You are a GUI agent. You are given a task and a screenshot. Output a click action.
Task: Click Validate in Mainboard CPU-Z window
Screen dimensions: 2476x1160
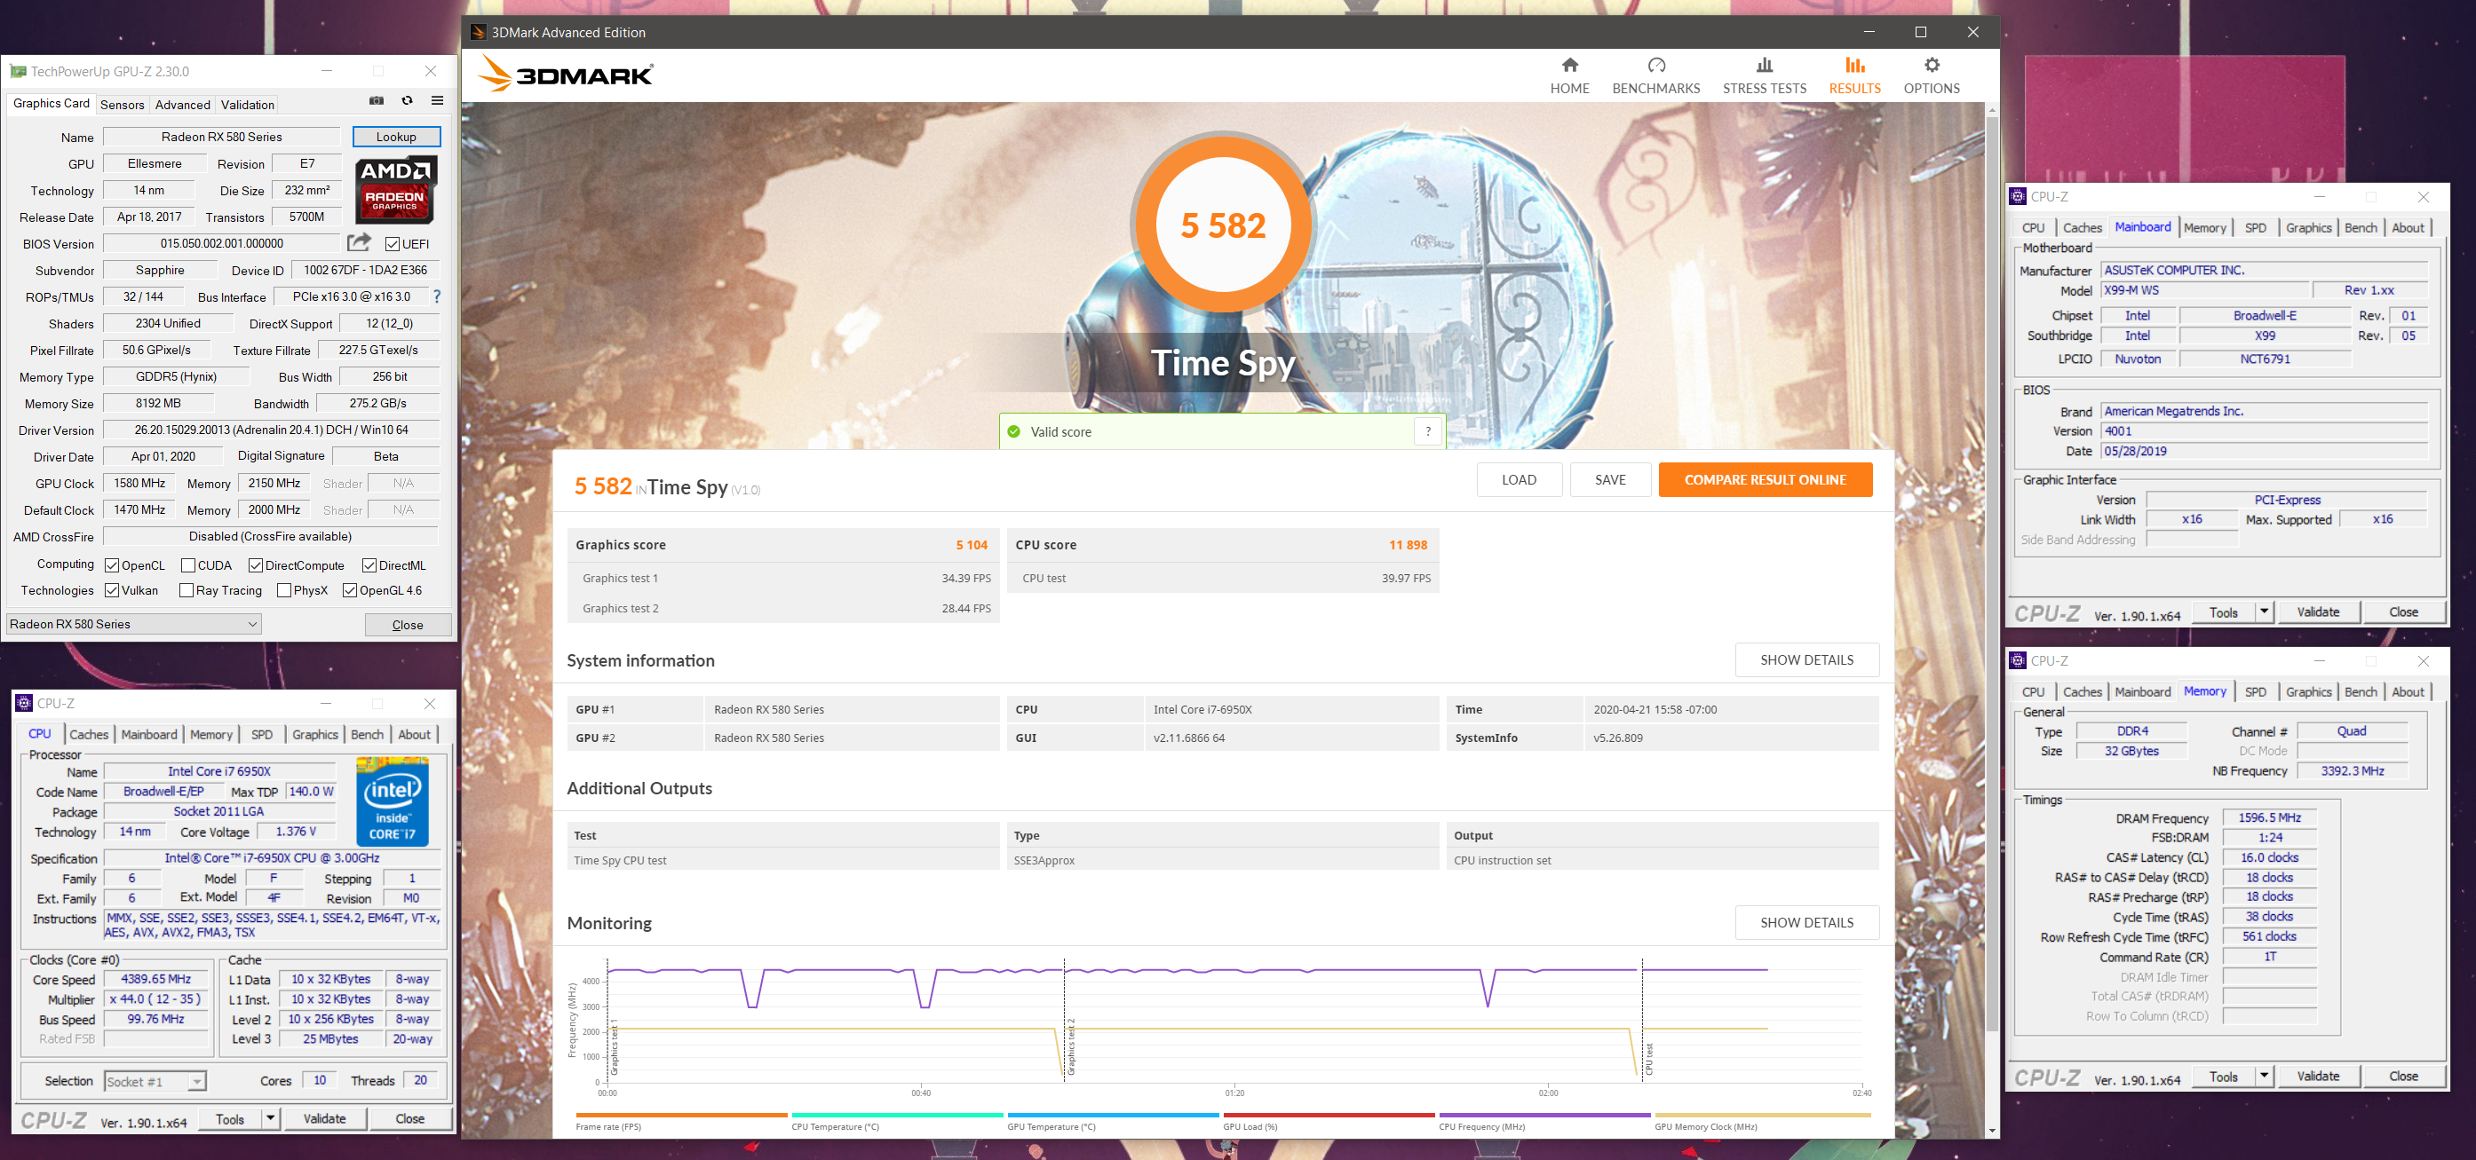click(x=2317, y=612)
